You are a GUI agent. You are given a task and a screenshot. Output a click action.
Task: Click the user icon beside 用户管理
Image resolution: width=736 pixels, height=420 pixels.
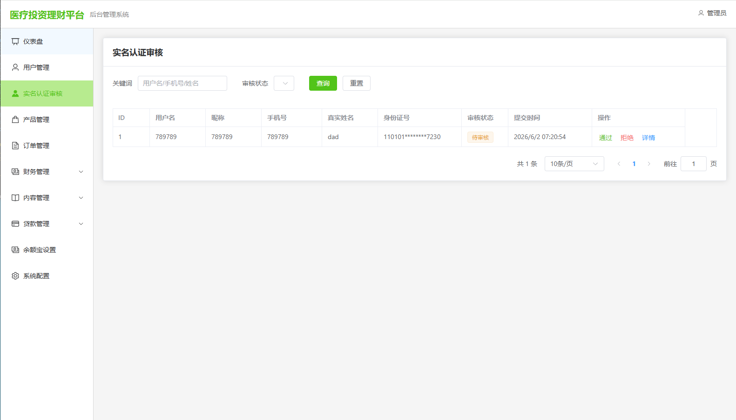coord(15,67)
